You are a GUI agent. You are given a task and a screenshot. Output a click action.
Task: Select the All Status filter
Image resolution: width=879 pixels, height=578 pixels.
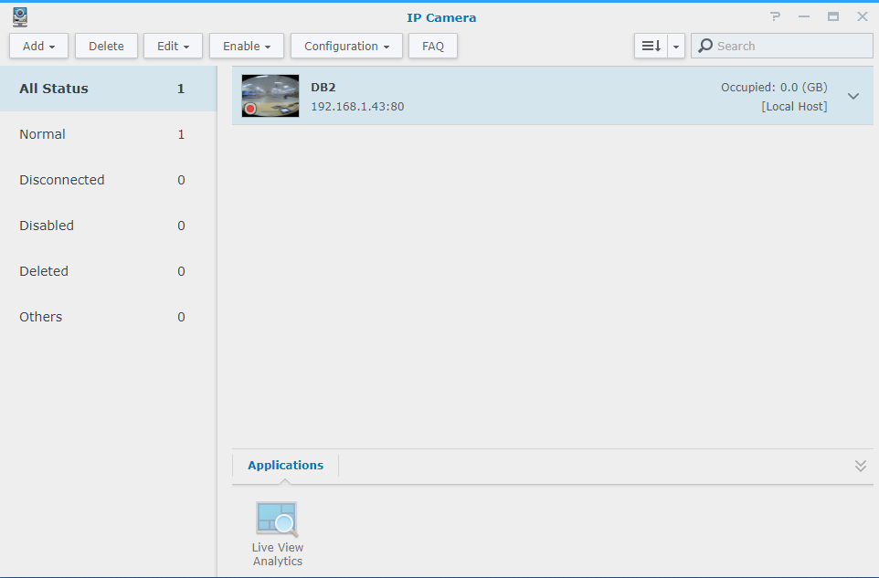(108, 89)
